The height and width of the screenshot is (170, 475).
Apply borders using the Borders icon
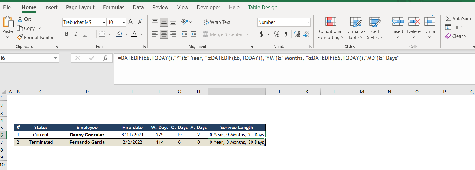(102, 34)
